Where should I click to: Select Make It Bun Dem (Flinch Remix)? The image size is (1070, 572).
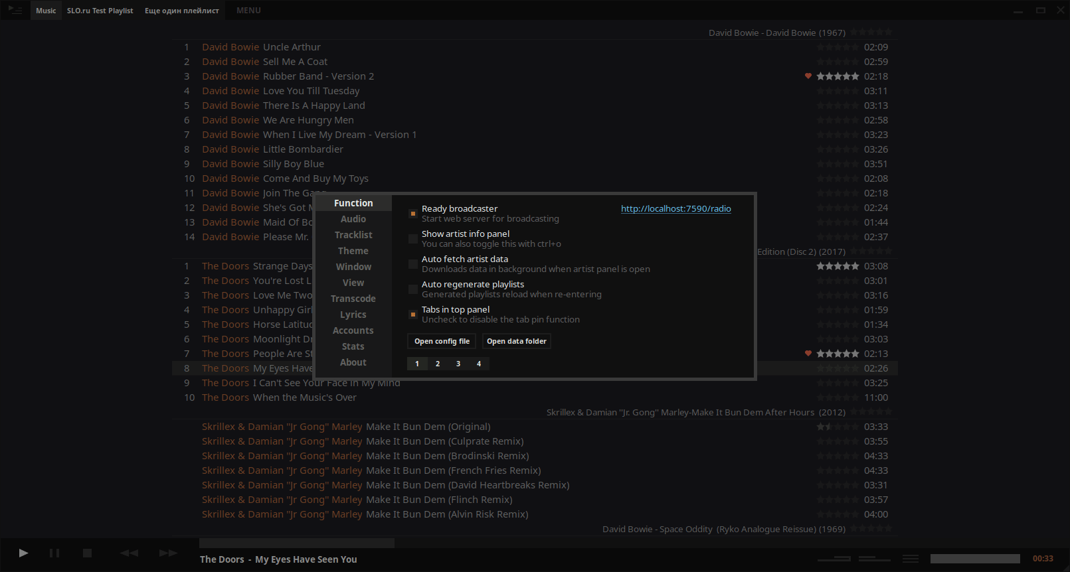[x=535, y=500]
